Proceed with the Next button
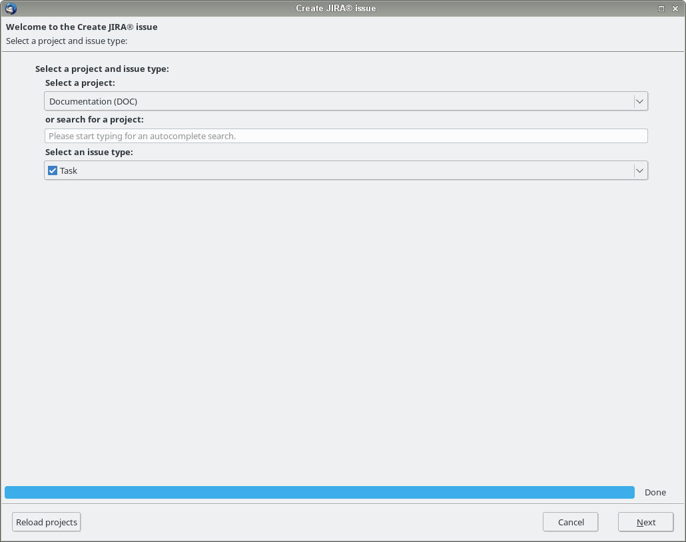The height and width of the screenshot is (542, 686). click(645, 522)
